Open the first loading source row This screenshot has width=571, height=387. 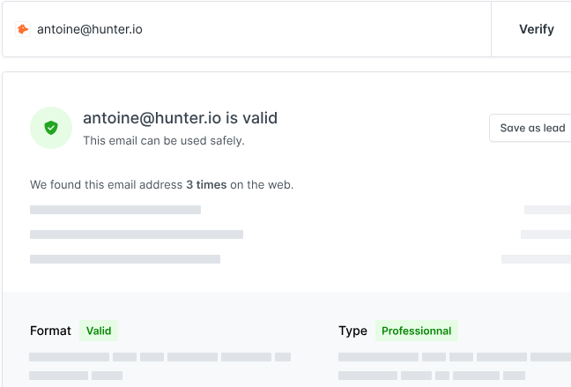coord(115,210)
